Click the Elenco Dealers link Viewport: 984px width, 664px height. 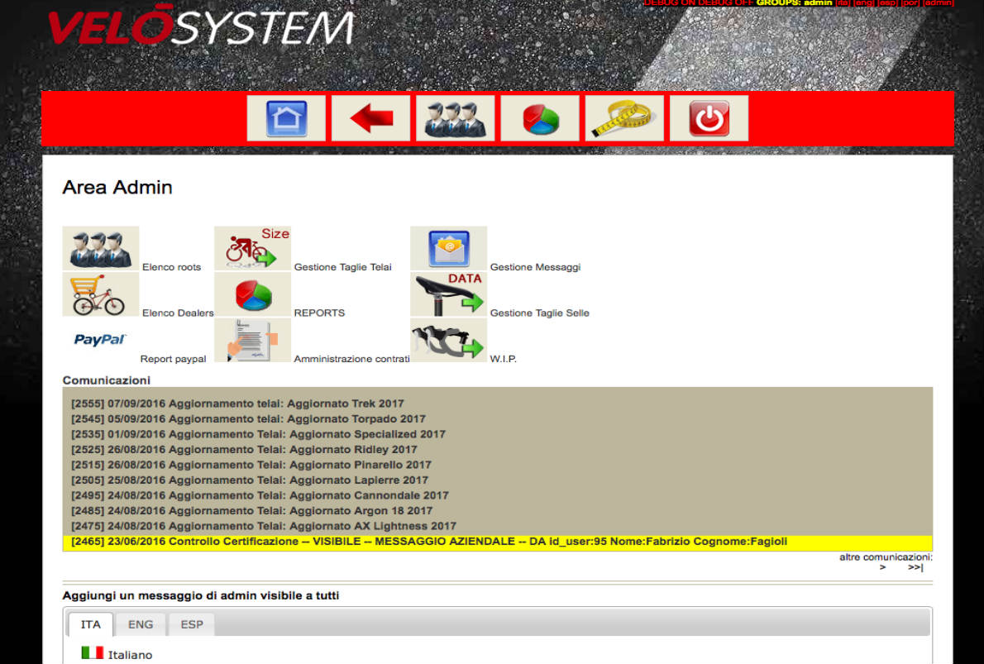(x=178, y=313)
